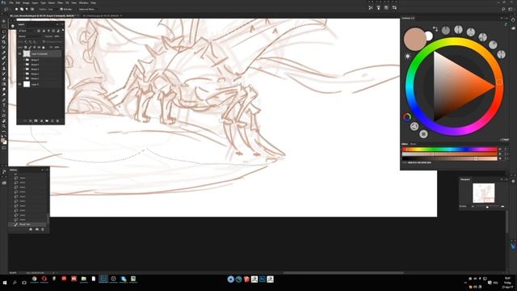Open the Window menu
Screen dimensions: 517x291
84,2
